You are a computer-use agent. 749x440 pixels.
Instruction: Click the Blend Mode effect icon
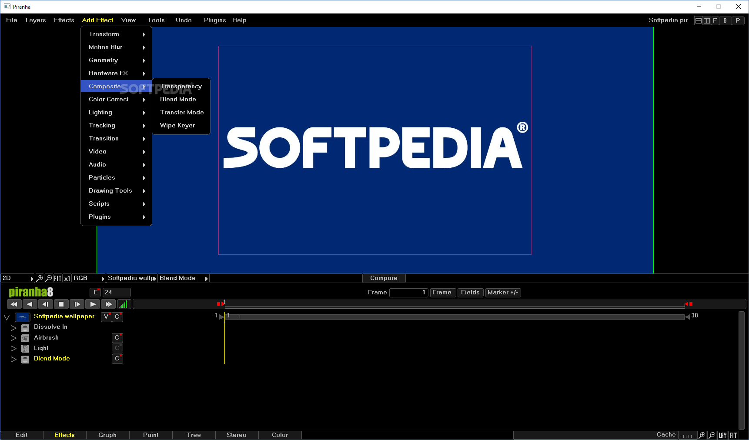click(x=25, y=359)
